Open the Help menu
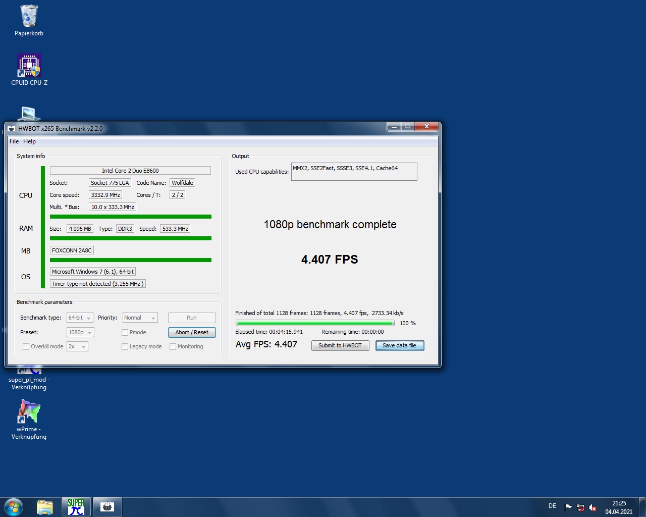 [29, 141]
